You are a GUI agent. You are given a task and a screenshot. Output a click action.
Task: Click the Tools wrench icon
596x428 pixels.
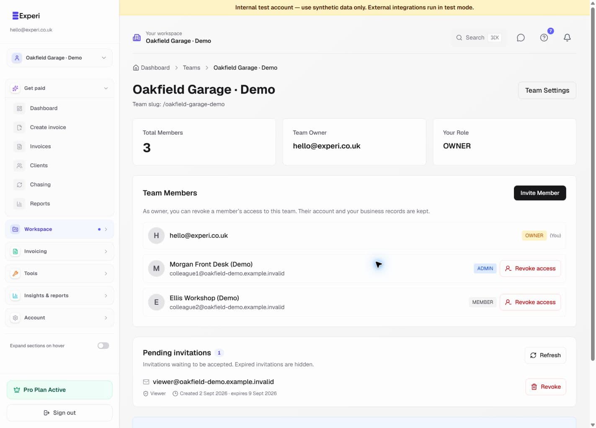[15, 274]
